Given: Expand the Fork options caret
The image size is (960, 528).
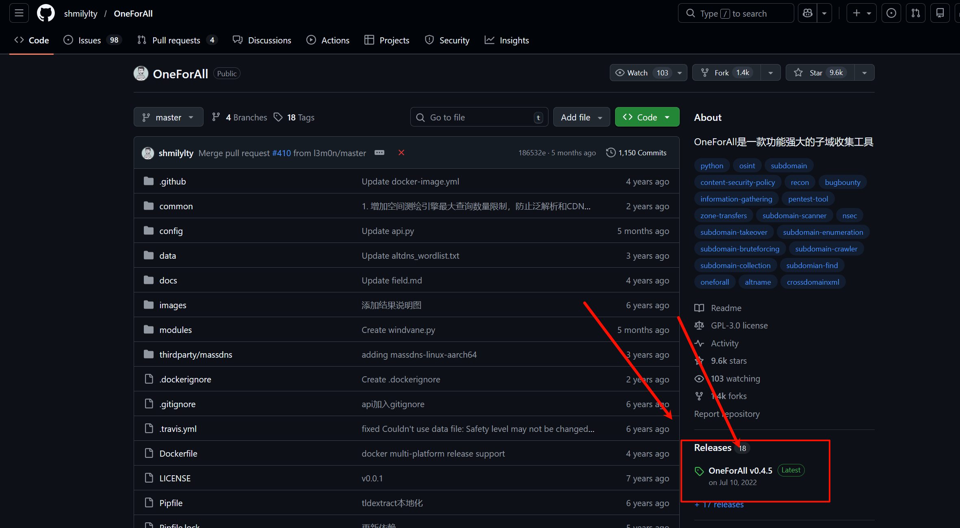Looking at the screenshot, I should (x=770, y=73).
